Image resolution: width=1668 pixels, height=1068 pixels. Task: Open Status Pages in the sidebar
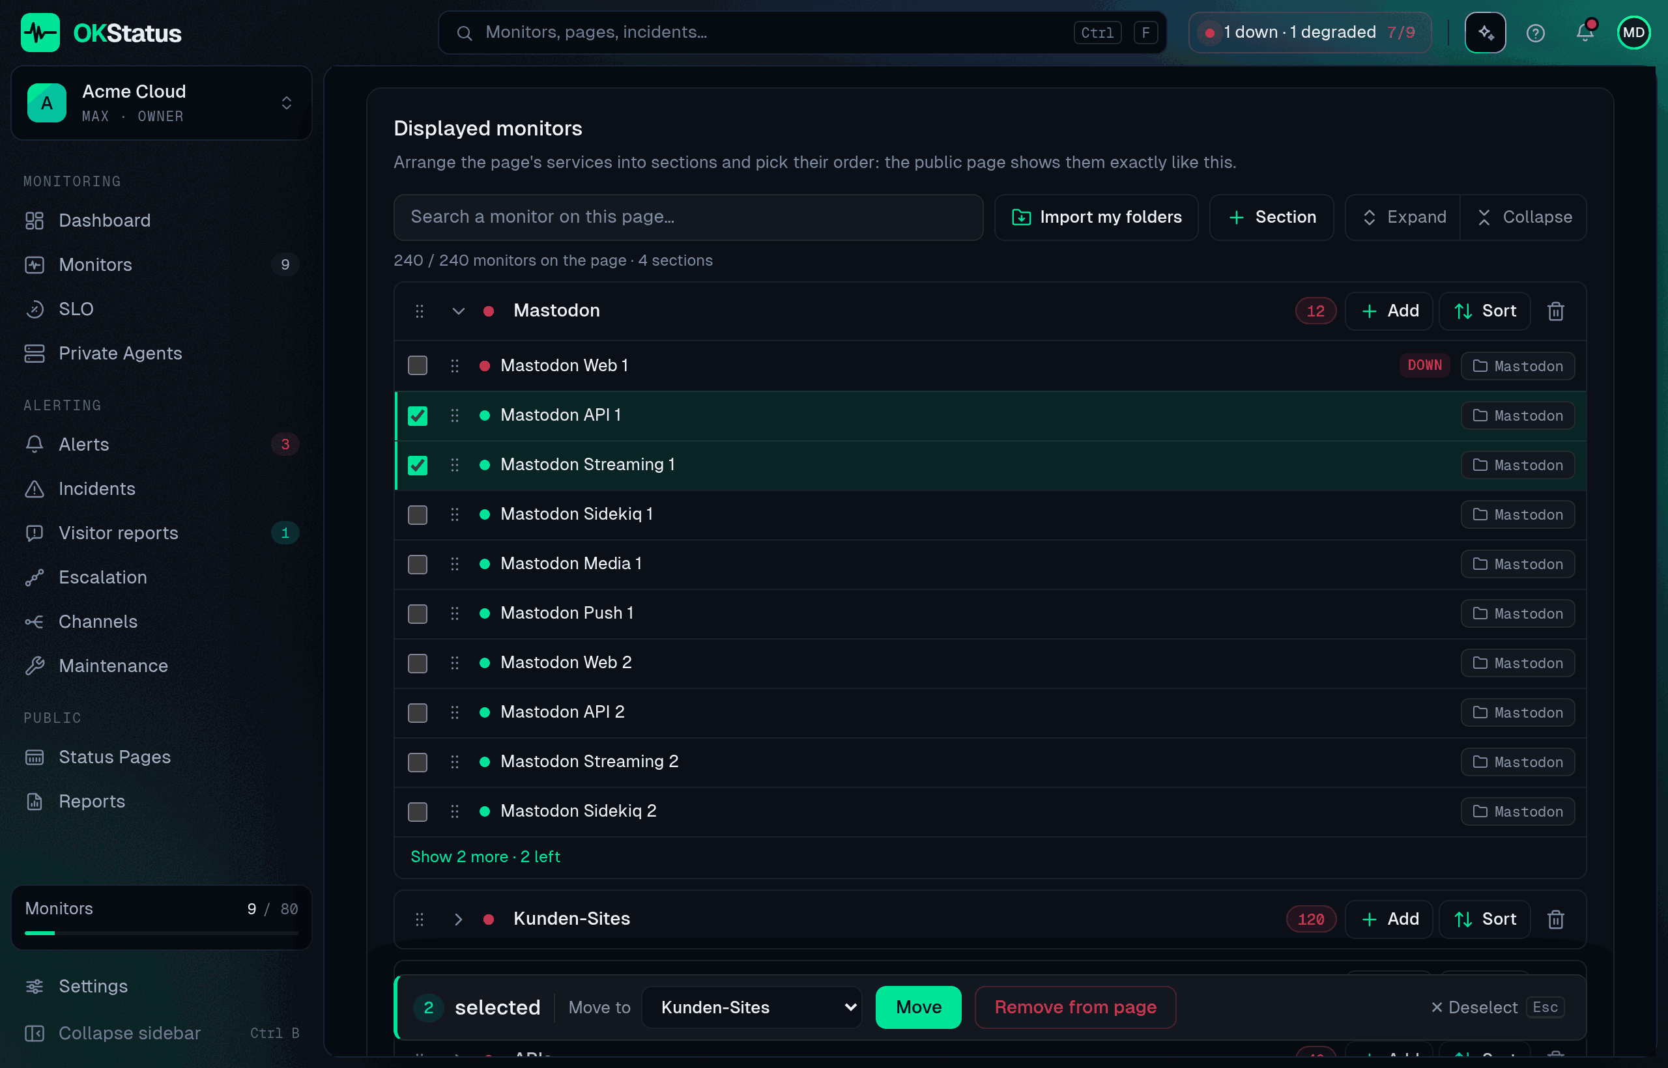coord(161,757)
